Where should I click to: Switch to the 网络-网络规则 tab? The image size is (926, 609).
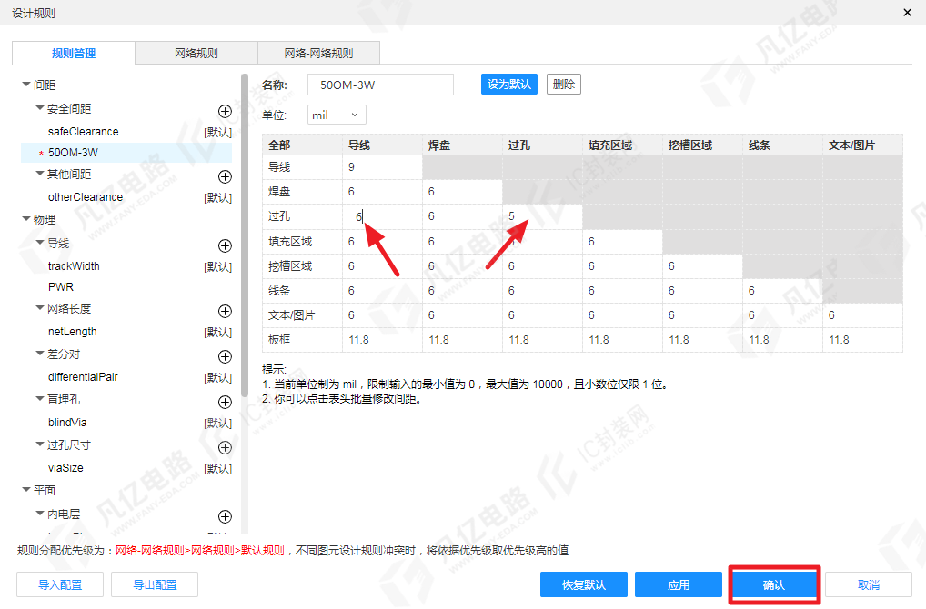318,53
